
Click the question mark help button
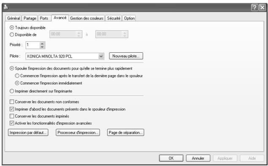254,8
